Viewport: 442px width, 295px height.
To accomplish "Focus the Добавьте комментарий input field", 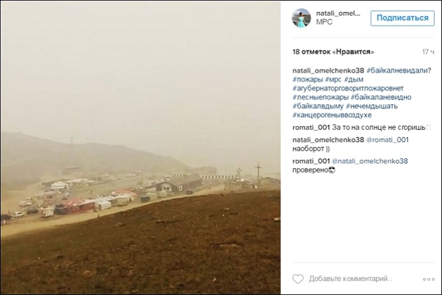I will [x=350, y=279].
